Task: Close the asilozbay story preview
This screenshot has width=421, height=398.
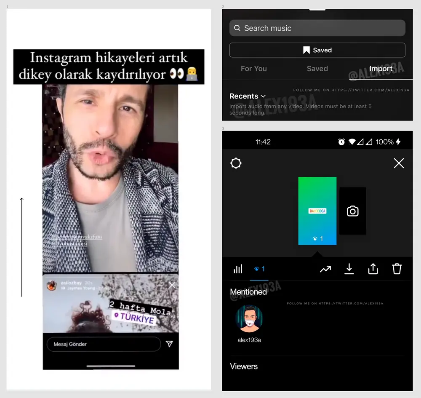Action: (172, 285)
